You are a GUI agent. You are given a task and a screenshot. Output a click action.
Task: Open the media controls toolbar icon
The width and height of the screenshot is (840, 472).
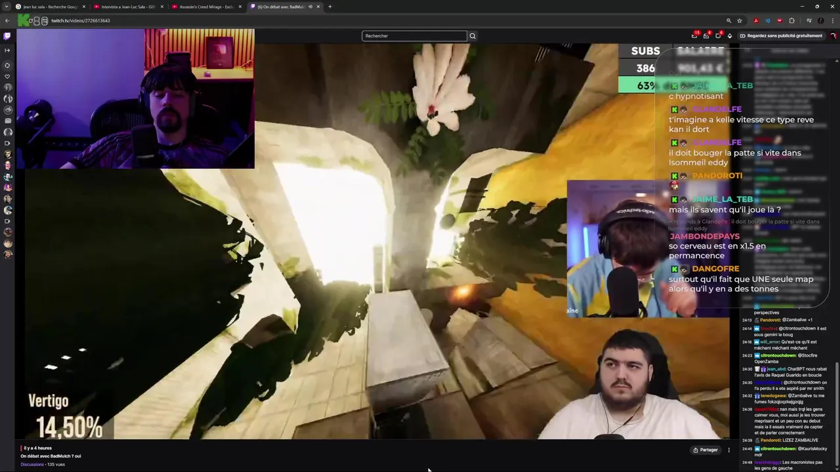coord(808,20)
